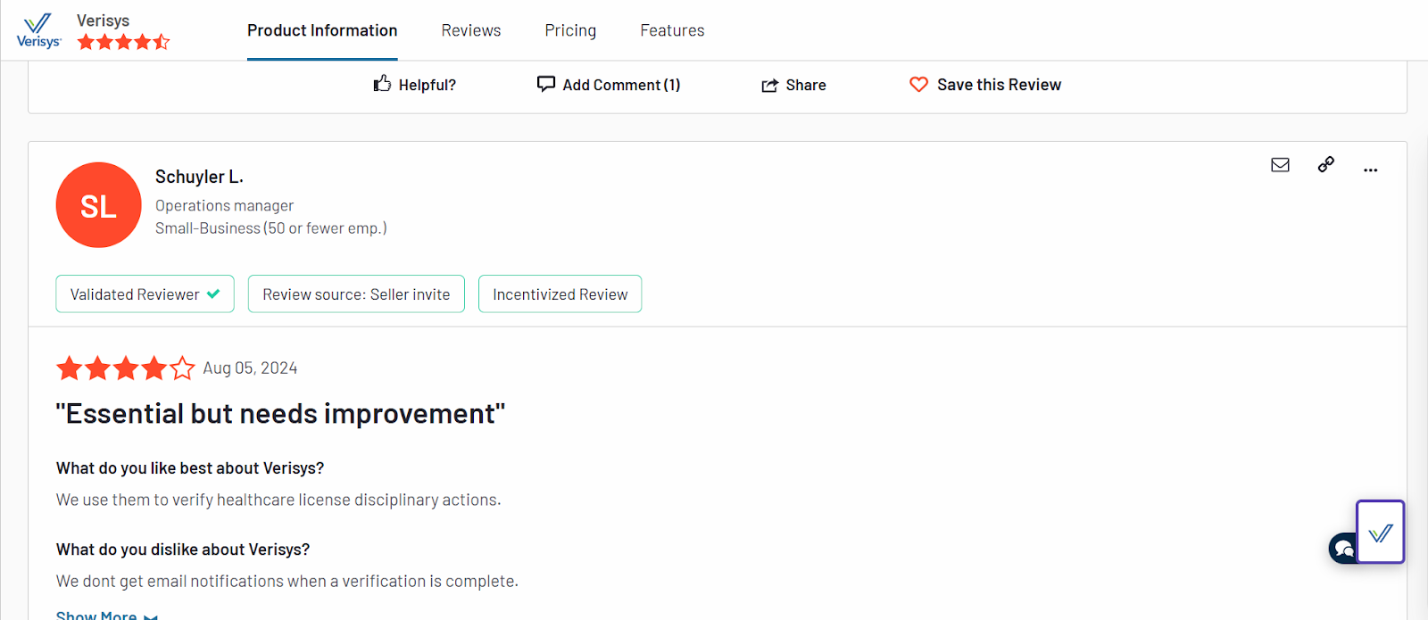Share this review

coord(793,85)
